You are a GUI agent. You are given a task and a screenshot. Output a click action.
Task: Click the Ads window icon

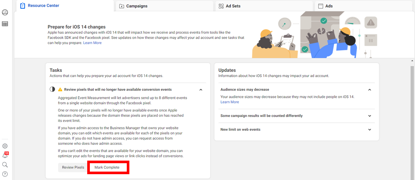[321, 6]
